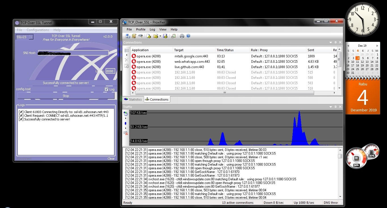Sort connections by Application column header
The height and width of the screenshot is (208, 387).
coord(151,50)
